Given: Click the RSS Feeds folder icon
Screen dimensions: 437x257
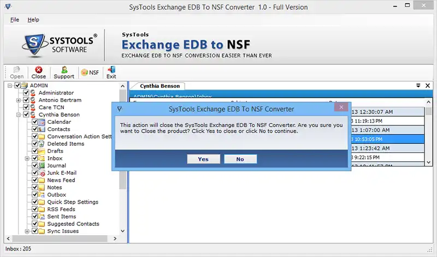Looking at the screenshot, I should 42,209.
